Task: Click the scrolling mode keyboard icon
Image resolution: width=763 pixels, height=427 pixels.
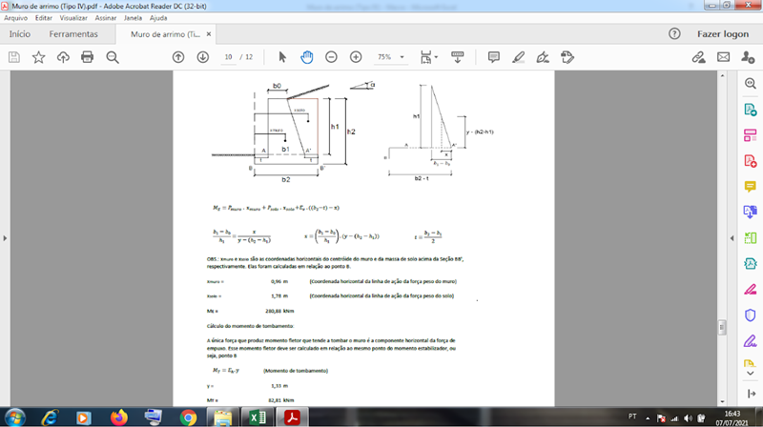Action: pos(458,57)
